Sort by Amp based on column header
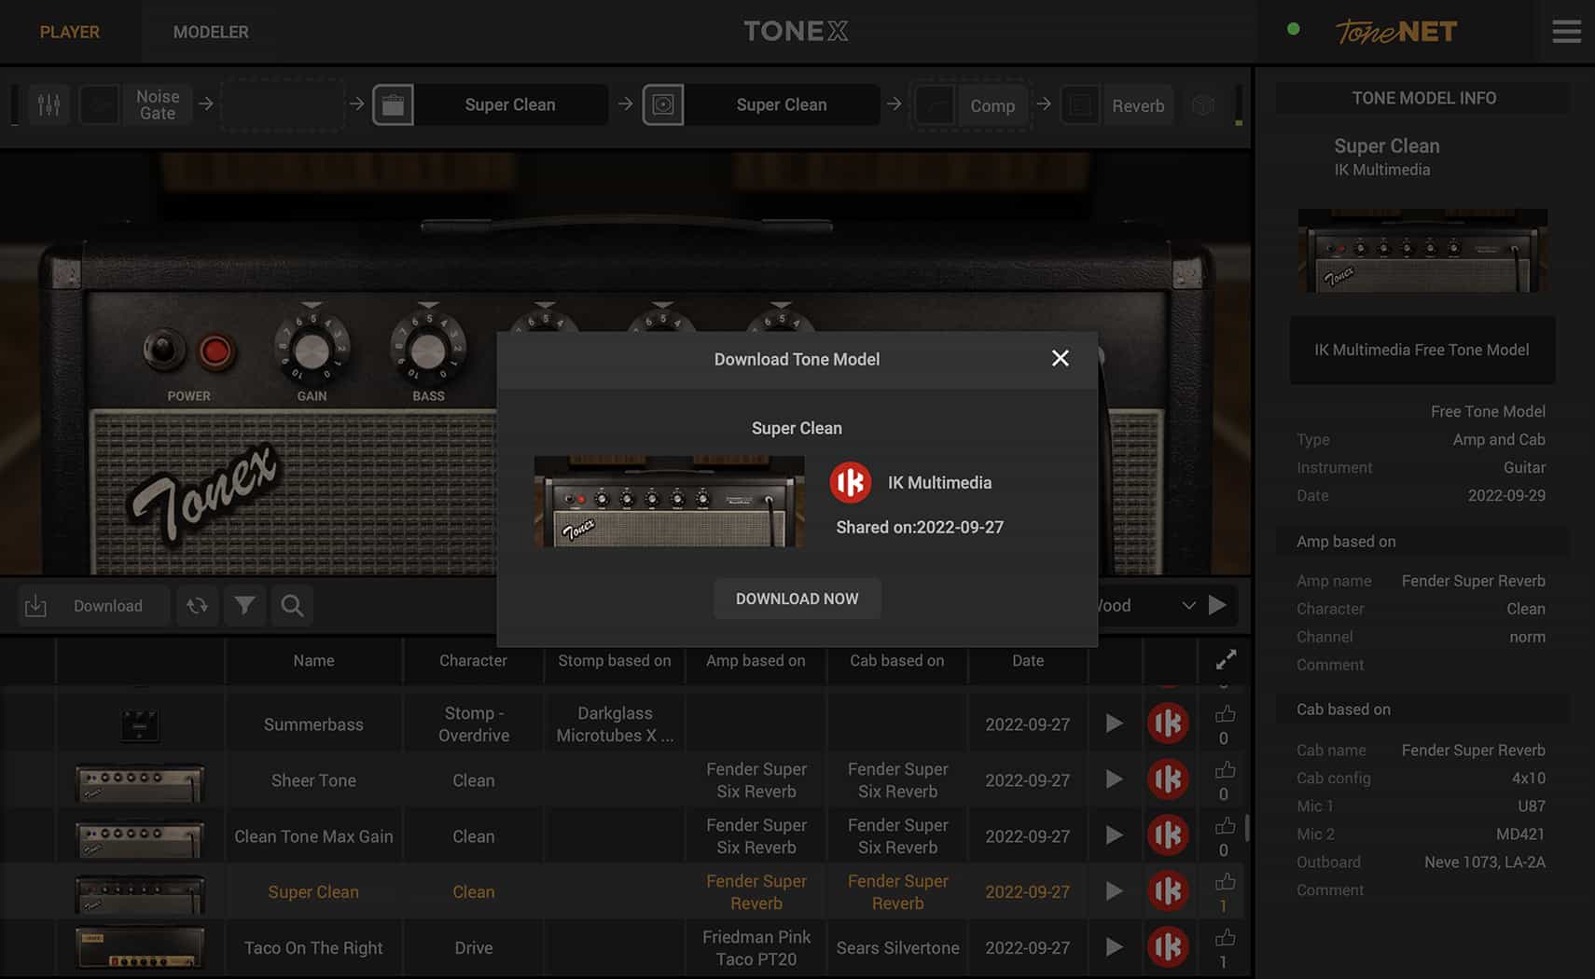The image size is (1595, 979). (x=756, y=660)
